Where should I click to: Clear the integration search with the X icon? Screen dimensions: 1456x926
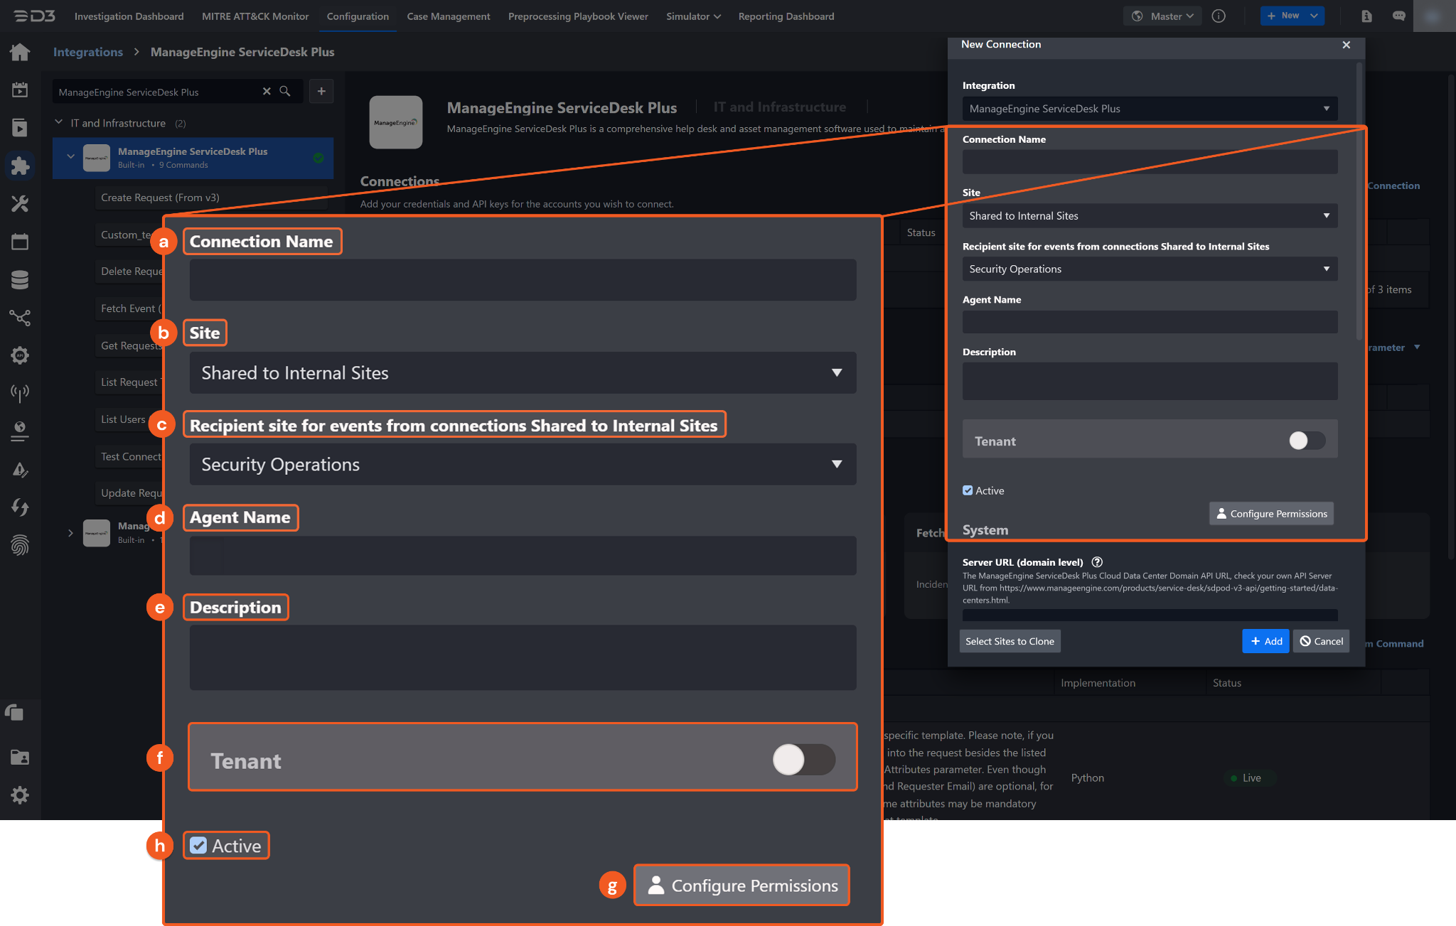[x=267, y=92]
